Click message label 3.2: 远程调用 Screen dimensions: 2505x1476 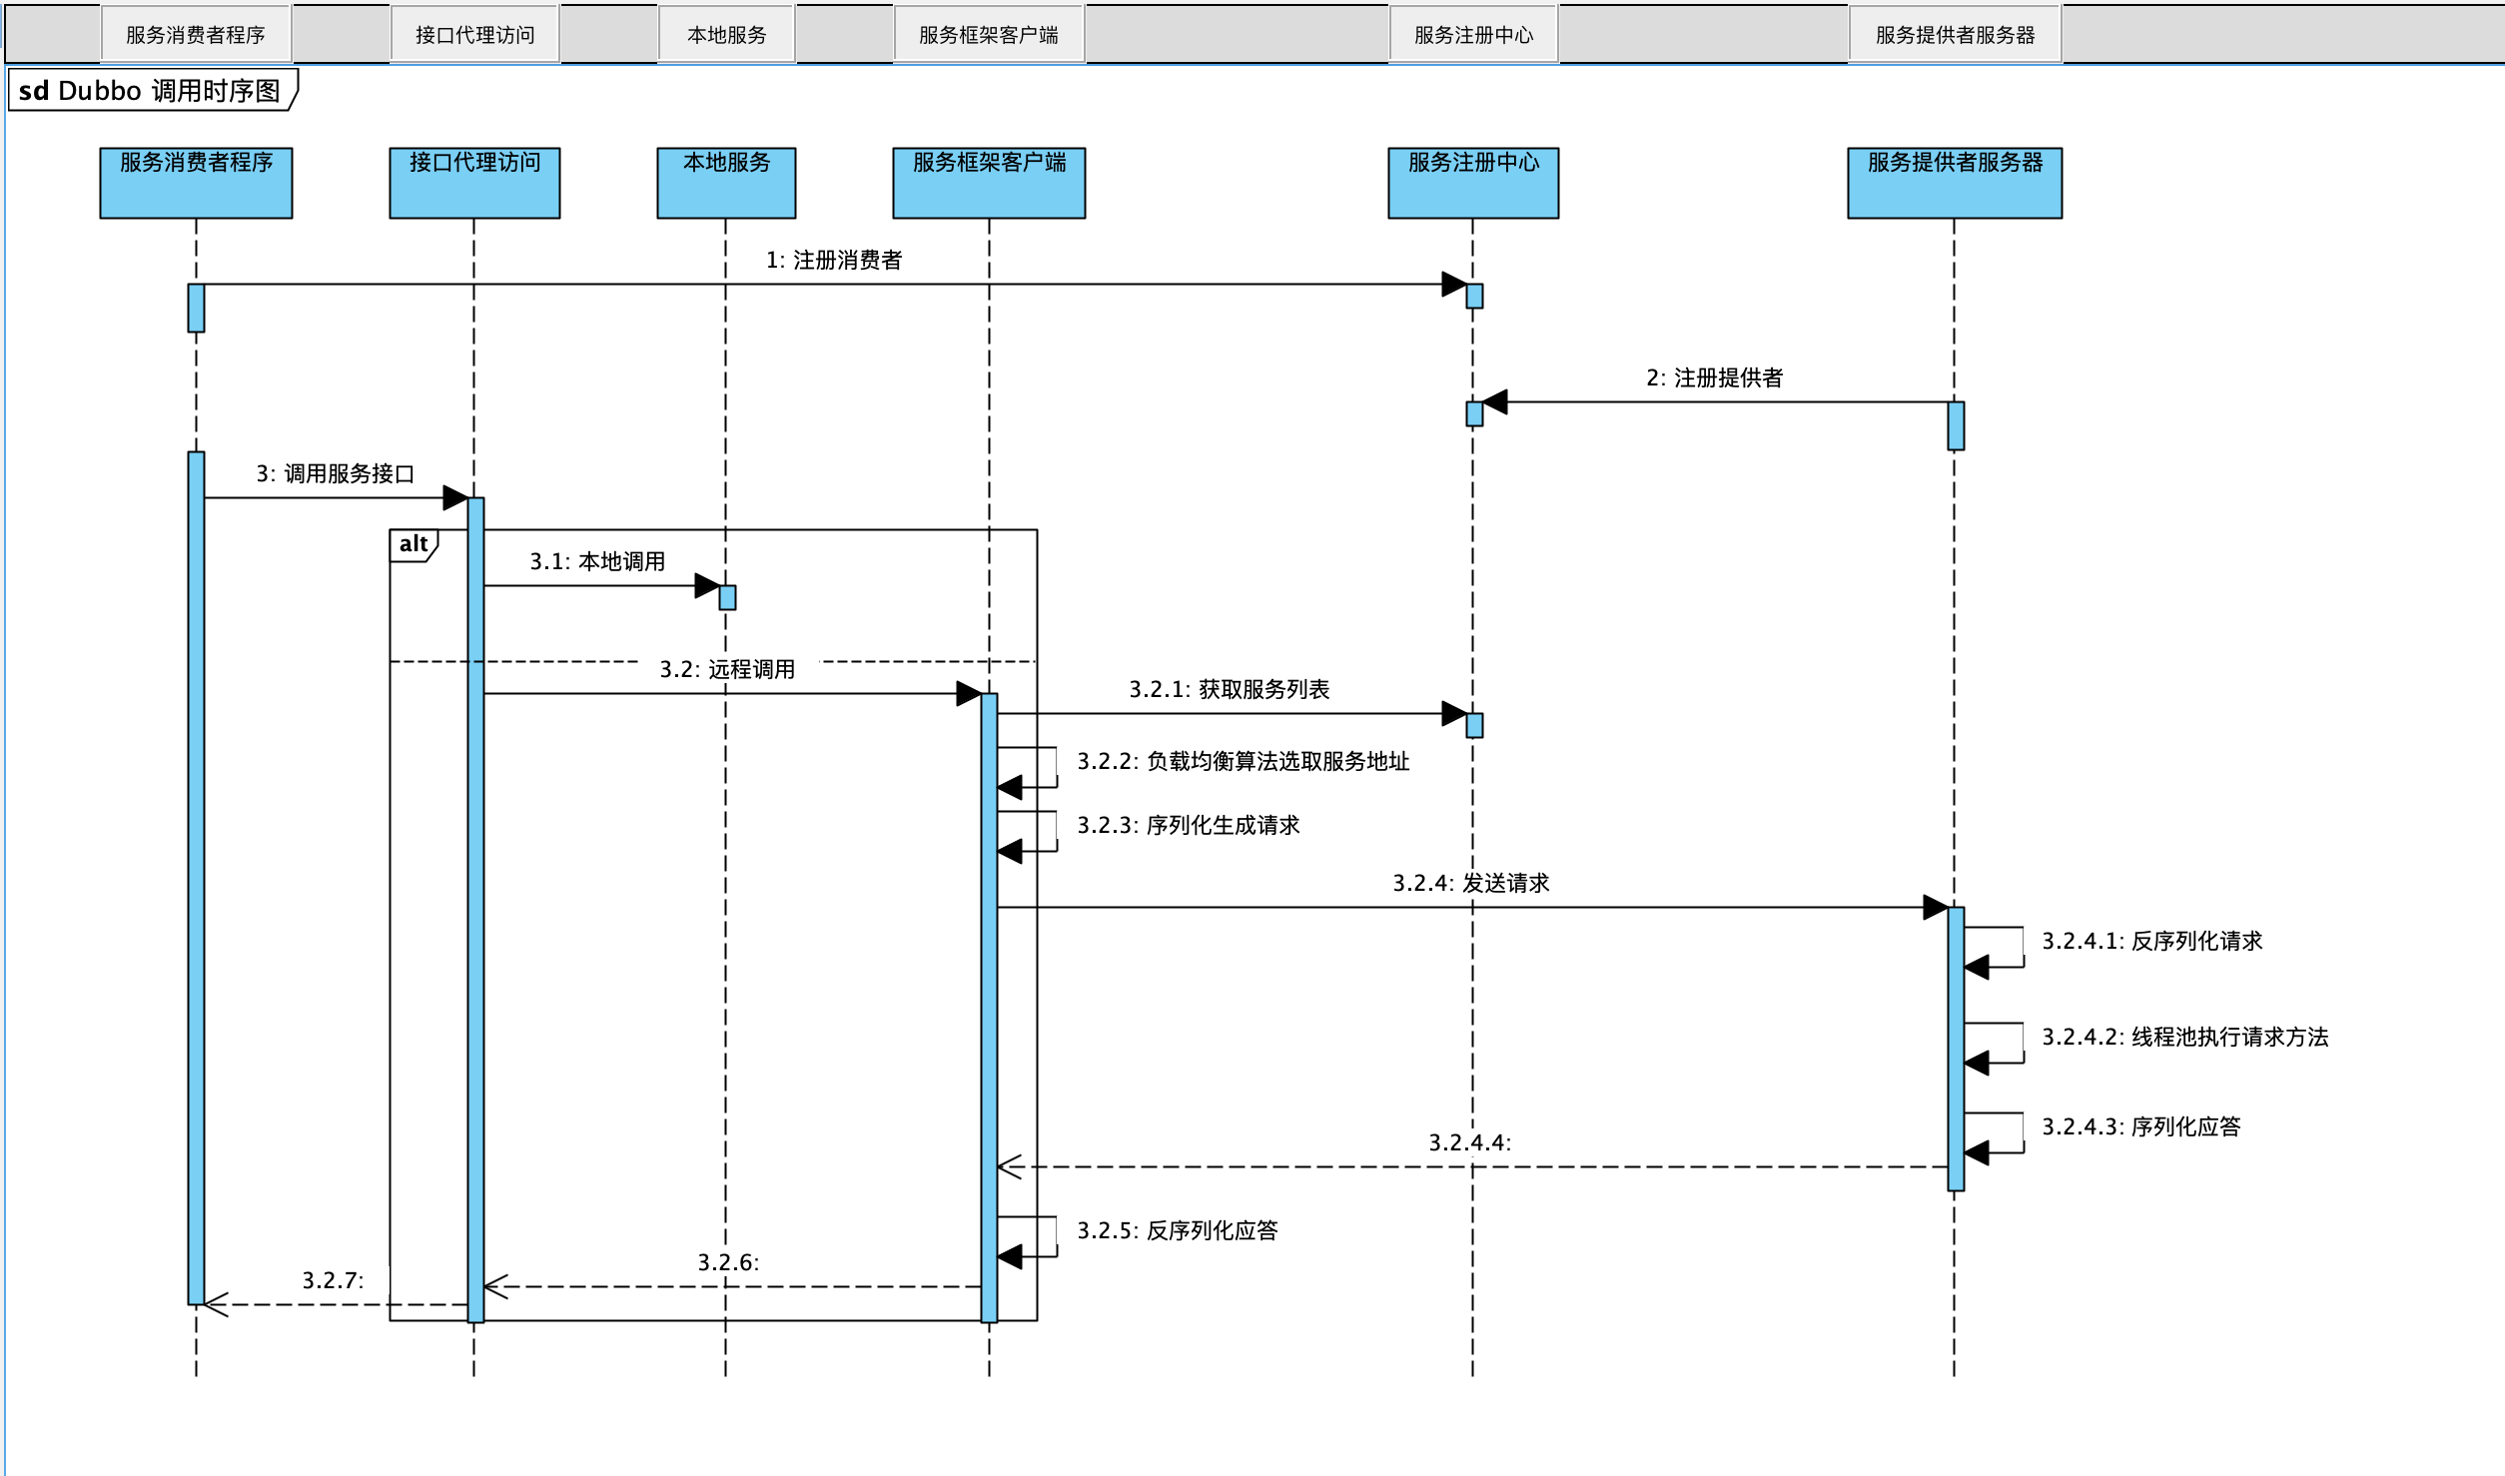click(727, 669)
